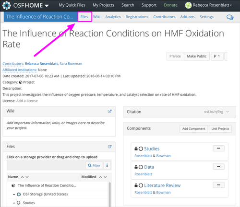Image resolution: width=240 pixels, height=207 pixels.
Task: Open the Analytics tab
Action: tap(113, 17)
